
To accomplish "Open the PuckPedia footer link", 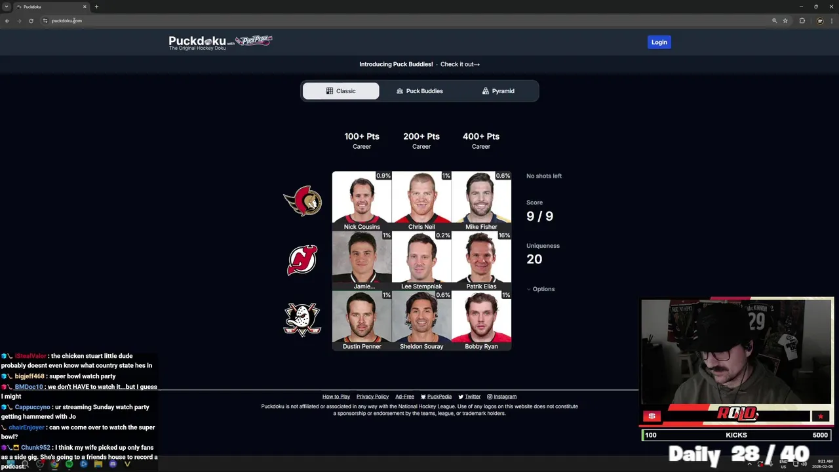I will tap(436, 397).
